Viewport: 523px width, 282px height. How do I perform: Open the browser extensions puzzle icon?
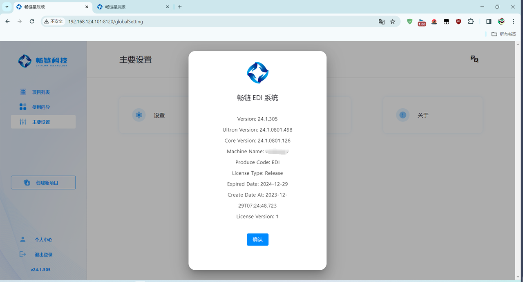click(x=471, y=22)
